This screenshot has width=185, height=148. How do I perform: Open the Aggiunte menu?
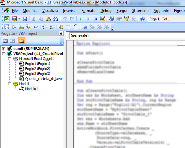[161, 11]
